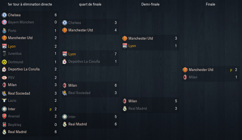Click Manchester Utd crest in the Finale
The height and width of the screenshot is (140, 242).
click(x=185, y=70)
